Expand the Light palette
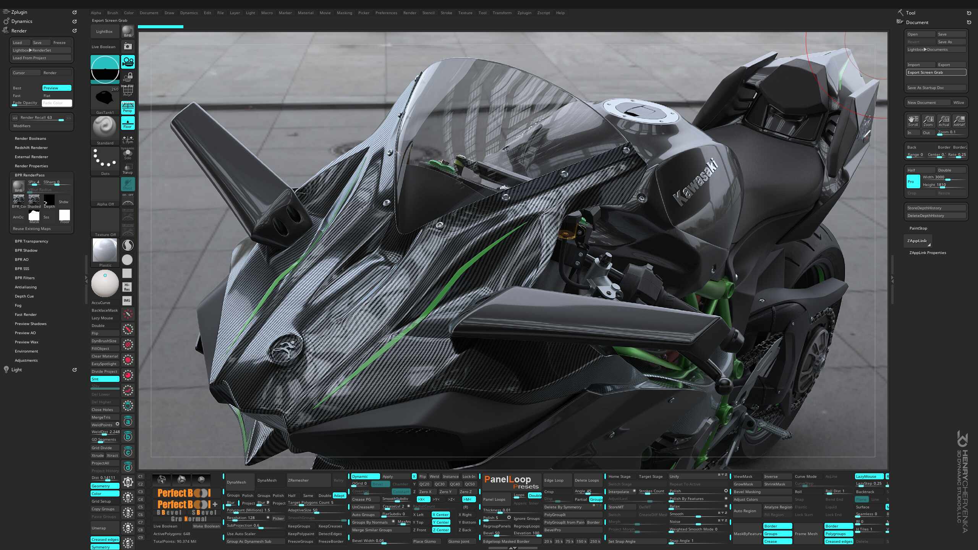The height and width of the screenshot is (550, 978). click(16, 369)
